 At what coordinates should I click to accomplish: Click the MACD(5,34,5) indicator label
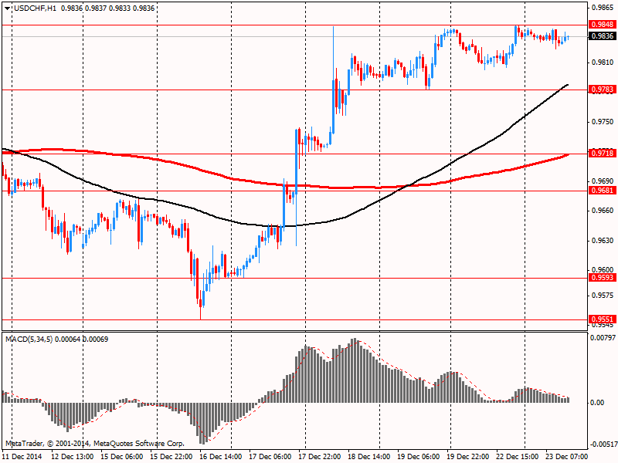point(29,339)
